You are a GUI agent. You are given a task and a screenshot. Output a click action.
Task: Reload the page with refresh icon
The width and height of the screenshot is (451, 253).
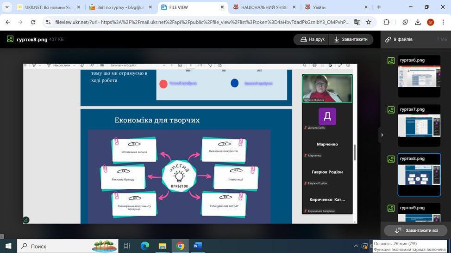click(x=33, y=22)
